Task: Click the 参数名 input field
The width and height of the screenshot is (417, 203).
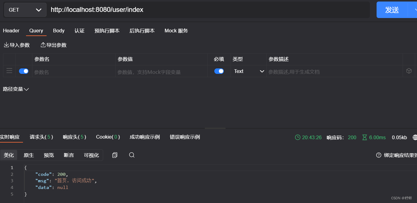Action: point(74,72)
